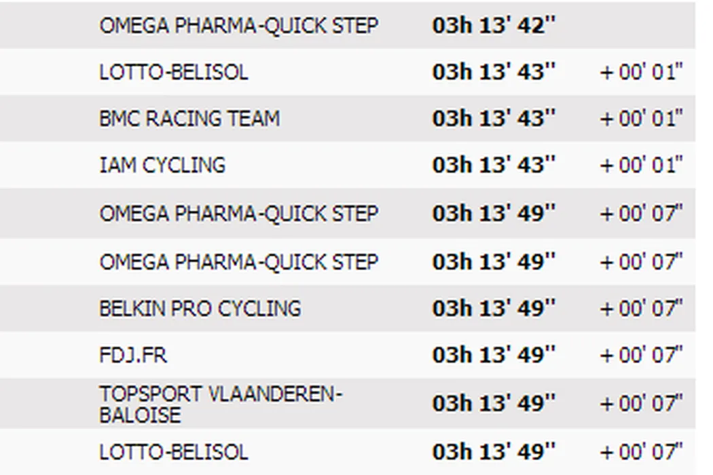713x475 pixels.
Task: Click the time gap in Belkin Pro Cycling's row
Action: tap(641, 309)
